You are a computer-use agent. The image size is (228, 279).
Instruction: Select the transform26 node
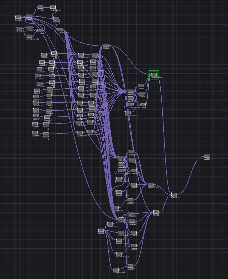tap(116, 269)
